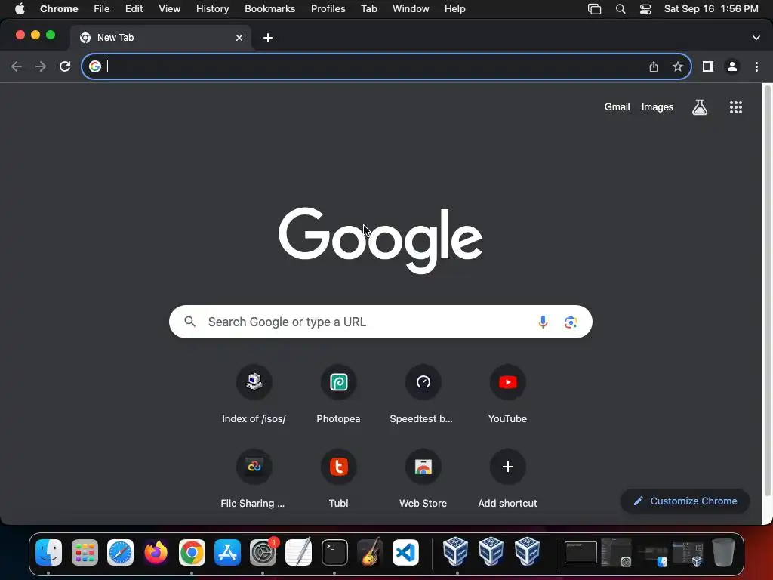Open the Speedtest shortcut

[x=423, y=394]
